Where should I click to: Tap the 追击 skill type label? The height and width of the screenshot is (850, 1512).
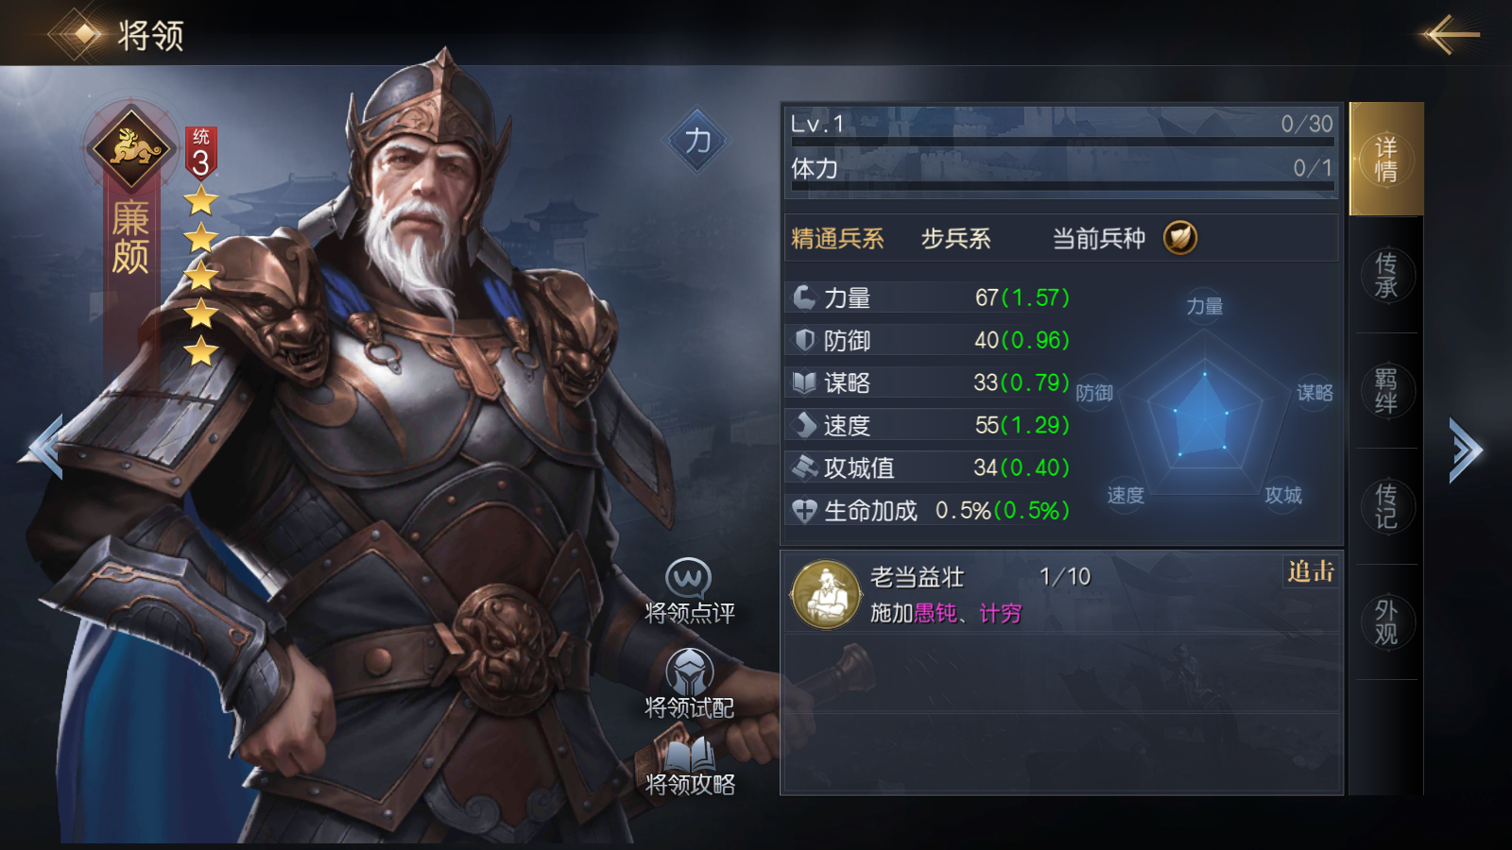coord(1311,571)
